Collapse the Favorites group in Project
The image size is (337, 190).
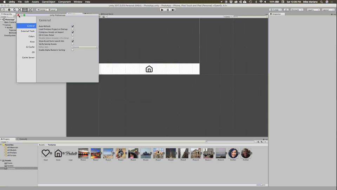(1, 145)
